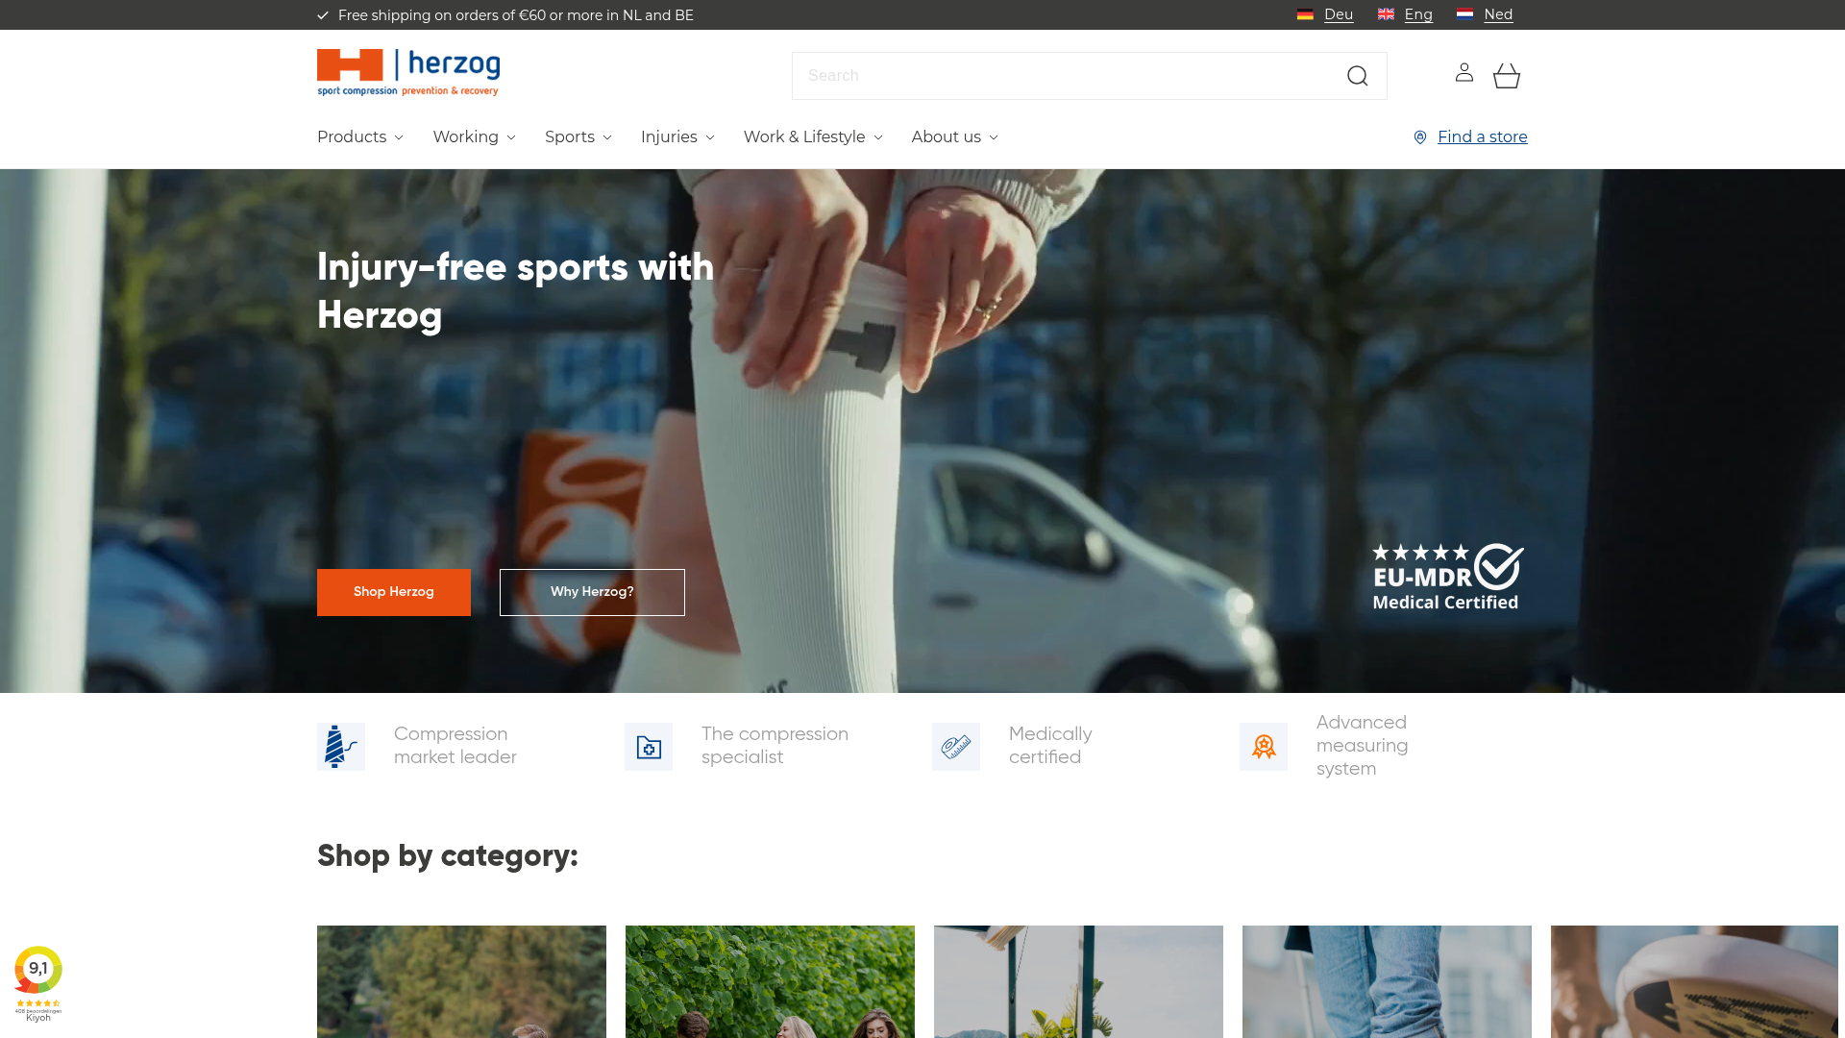This screenshot has height=1038, width=1845.
Task: Click the 'Compression market leader' text
Action: click(455, 746)
